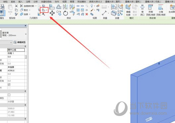Select the Create Assembly icon
This screenshot has width=175, height=123.
click(114, 7)
